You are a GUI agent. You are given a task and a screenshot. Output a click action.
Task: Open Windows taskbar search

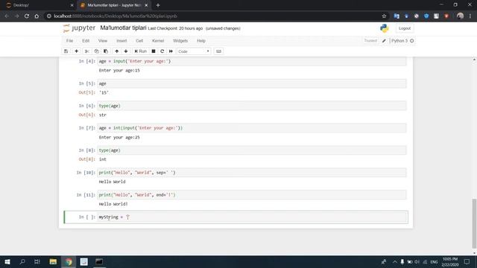point(22,261)
